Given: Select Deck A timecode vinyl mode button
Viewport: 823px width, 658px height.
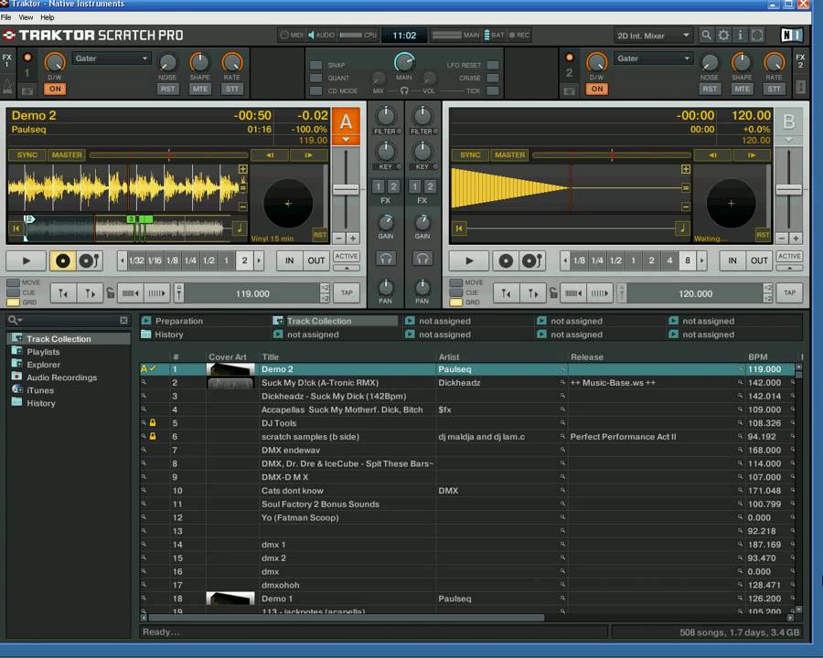Looking at the screenshot, I should [x=62, y=260].
